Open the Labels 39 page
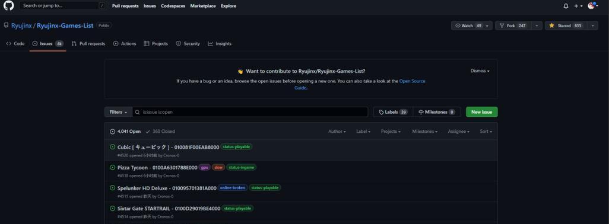 coord(393,112)
